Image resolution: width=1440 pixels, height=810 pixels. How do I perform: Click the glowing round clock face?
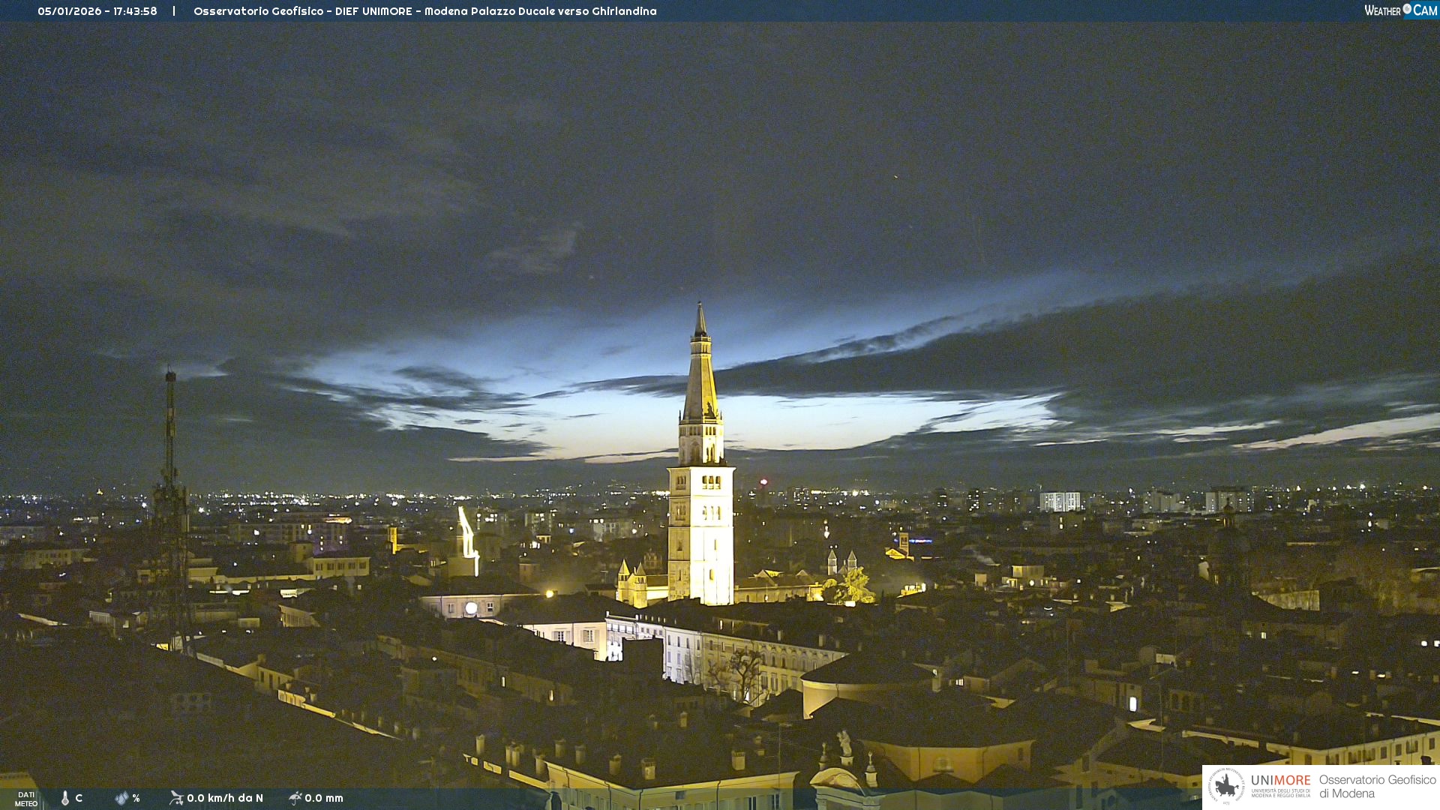coord(471,608)
